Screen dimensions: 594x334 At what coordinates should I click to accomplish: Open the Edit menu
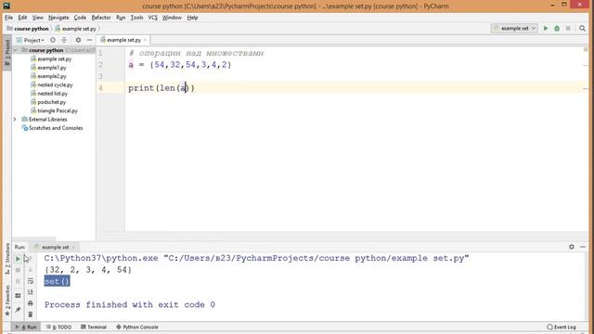(x=22, y=18)
